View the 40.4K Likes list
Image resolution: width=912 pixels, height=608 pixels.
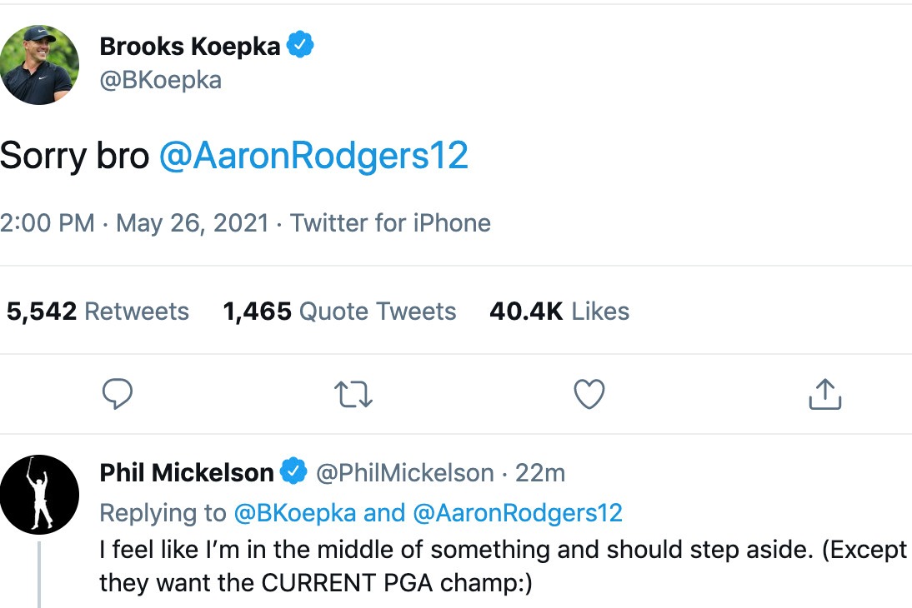point(559,311)
